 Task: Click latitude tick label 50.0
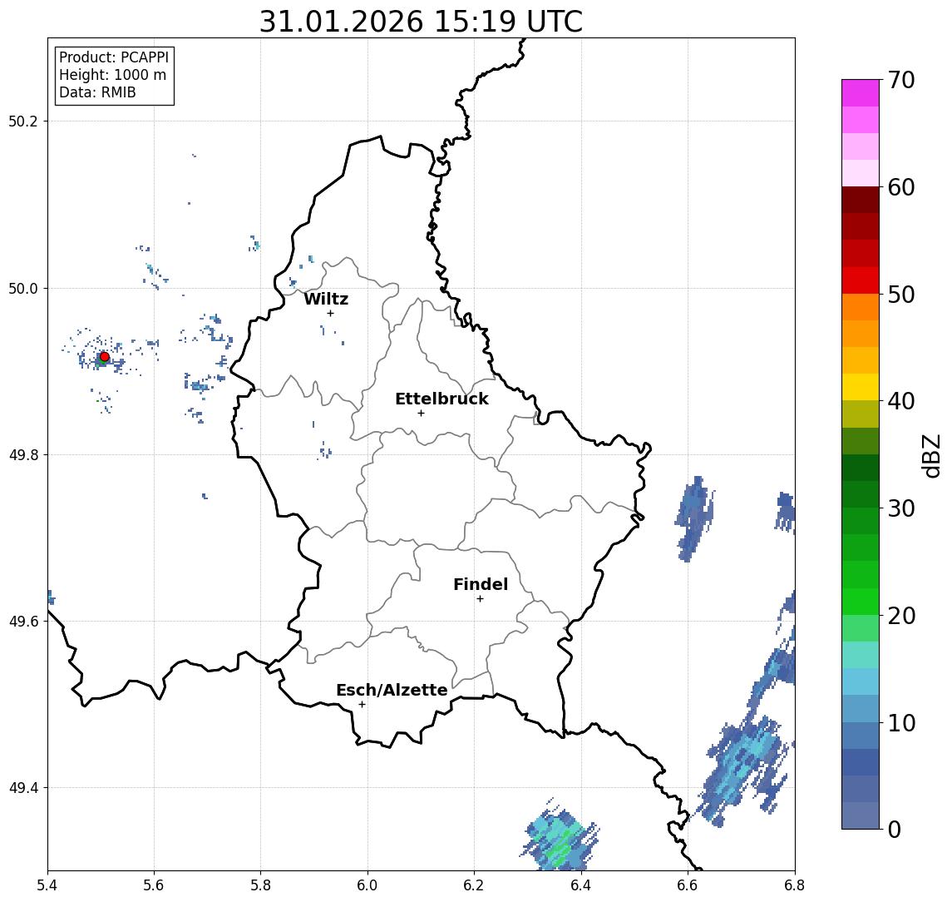(23, 288)
